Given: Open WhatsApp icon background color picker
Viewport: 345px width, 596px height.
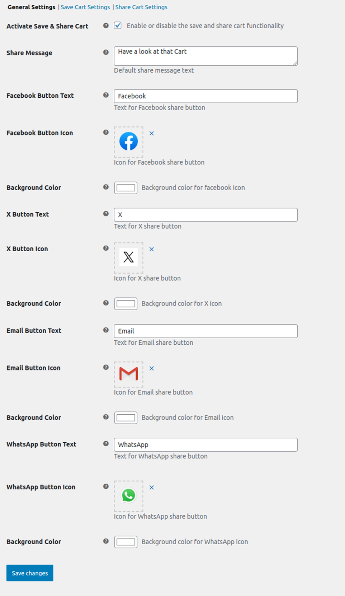Looking at the screenshot, I should [126, 542].
